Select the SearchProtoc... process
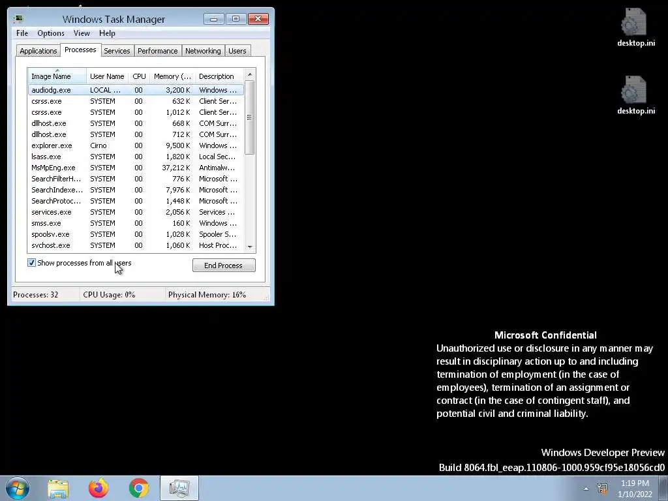The height and width of the screenshot is (501, 668). [136, 201]
